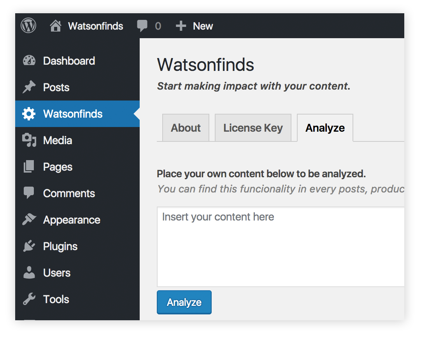The width and height of the screenshot is (421, 337).
Task: Focus the Insert your content here textarea
Action: click(281, 247)
